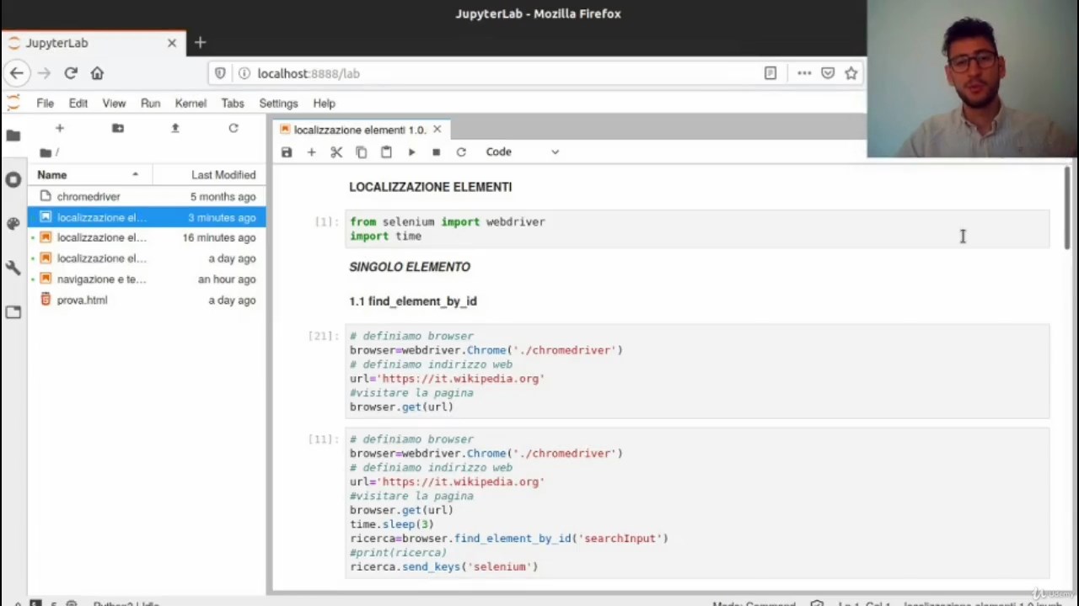1079x606 pixels.
Task: Open file browser sidebar tab
Action: pyautogui.click(x=13, y=135)
